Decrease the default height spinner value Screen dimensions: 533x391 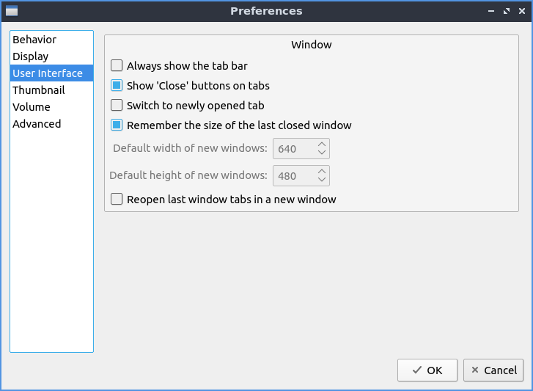(x=322, y=180)
